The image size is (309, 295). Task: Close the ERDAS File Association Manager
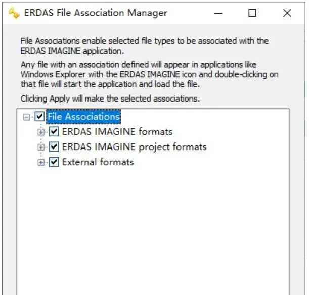coord(287,14)
